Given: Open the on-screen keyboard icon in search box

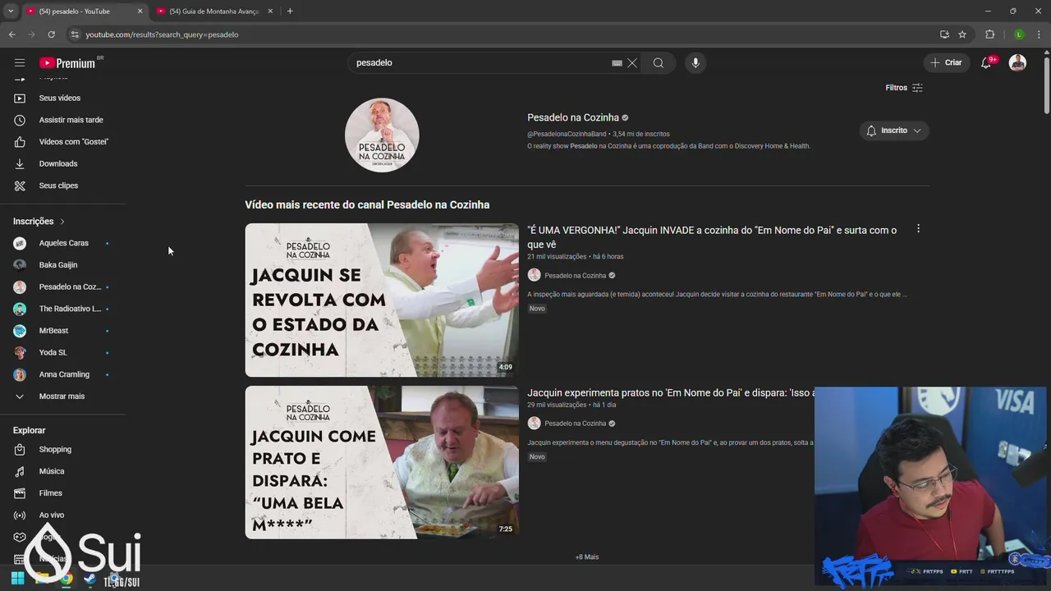Looking at the screenshot, I should click(617, 63).
